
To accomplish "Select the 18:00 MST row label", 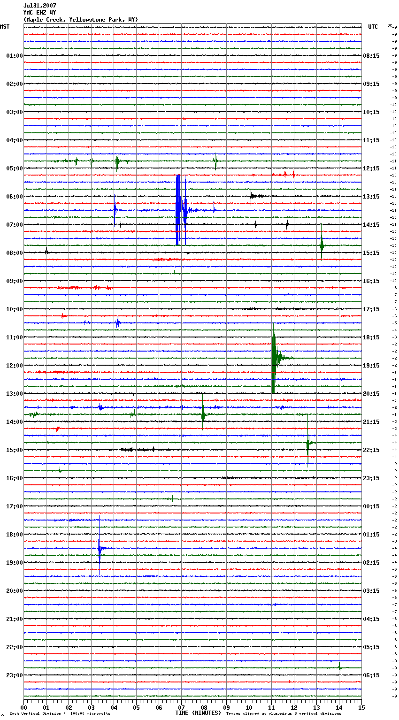I will pyautogui.click(x=15, y=535).
